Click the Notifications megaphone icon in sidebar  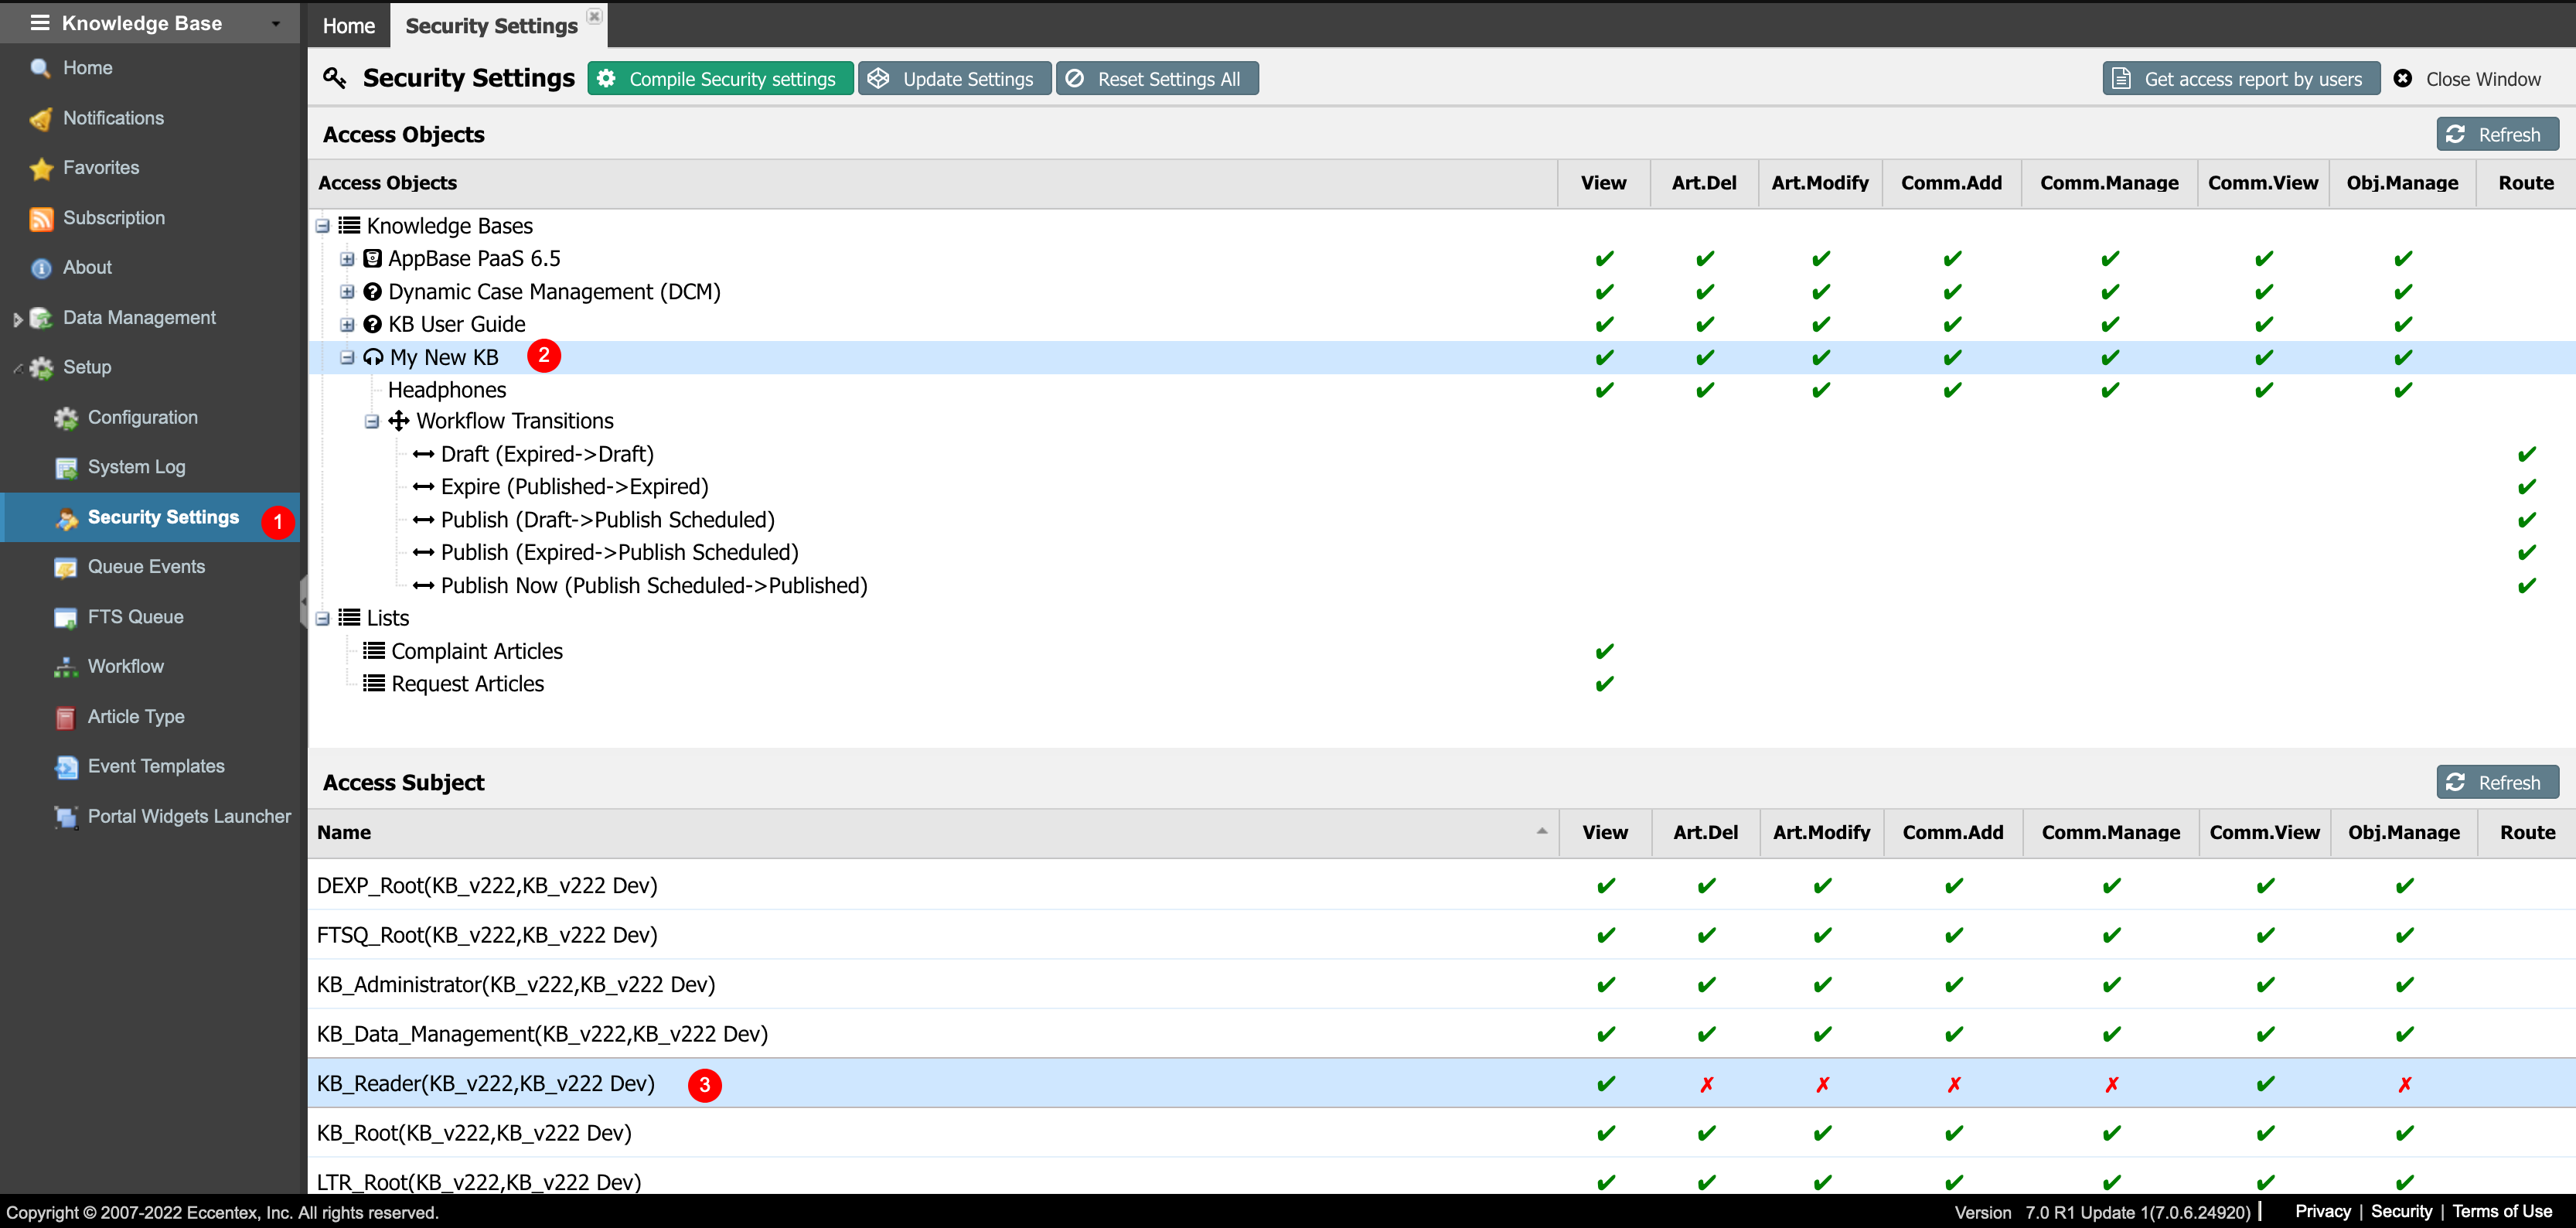click(x=41, y=119)
